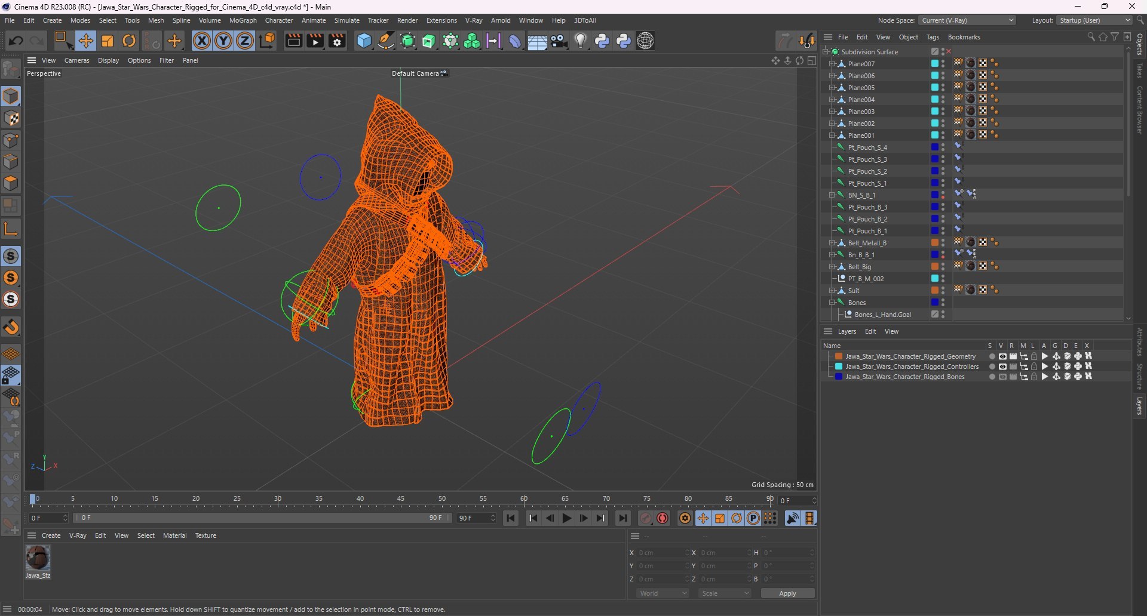Click the Apply button
Image resolution: width=1147 pixels, height=616 pixels.
click(787, 593)
